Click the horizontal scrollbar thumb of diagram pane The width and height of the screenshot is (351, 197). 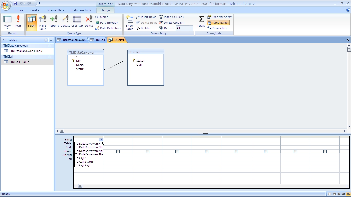point(62,131)
